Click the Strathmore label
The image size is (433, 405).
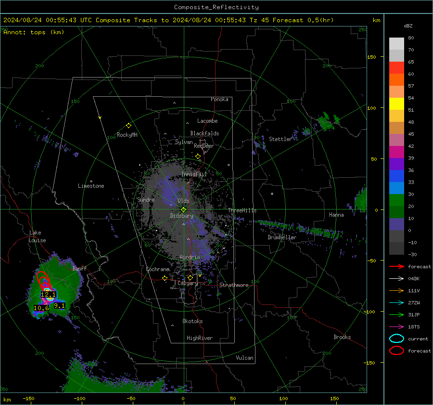234,285
